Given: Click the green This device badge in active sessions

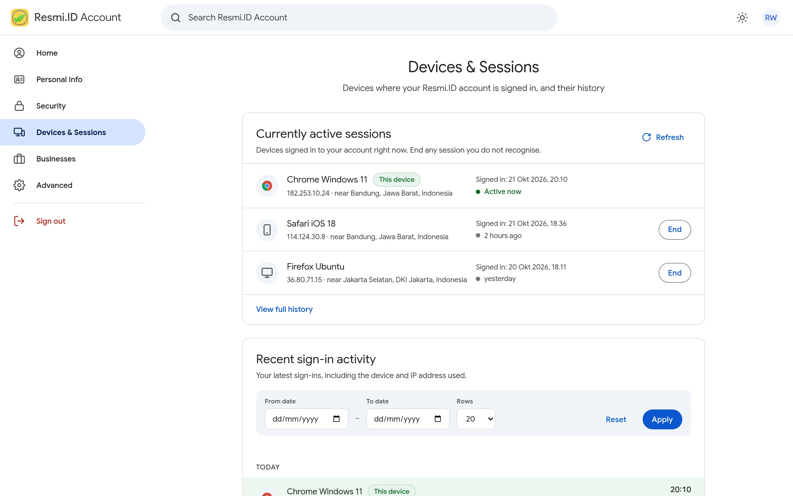Looking at the screenshot, I should point(397,179).
